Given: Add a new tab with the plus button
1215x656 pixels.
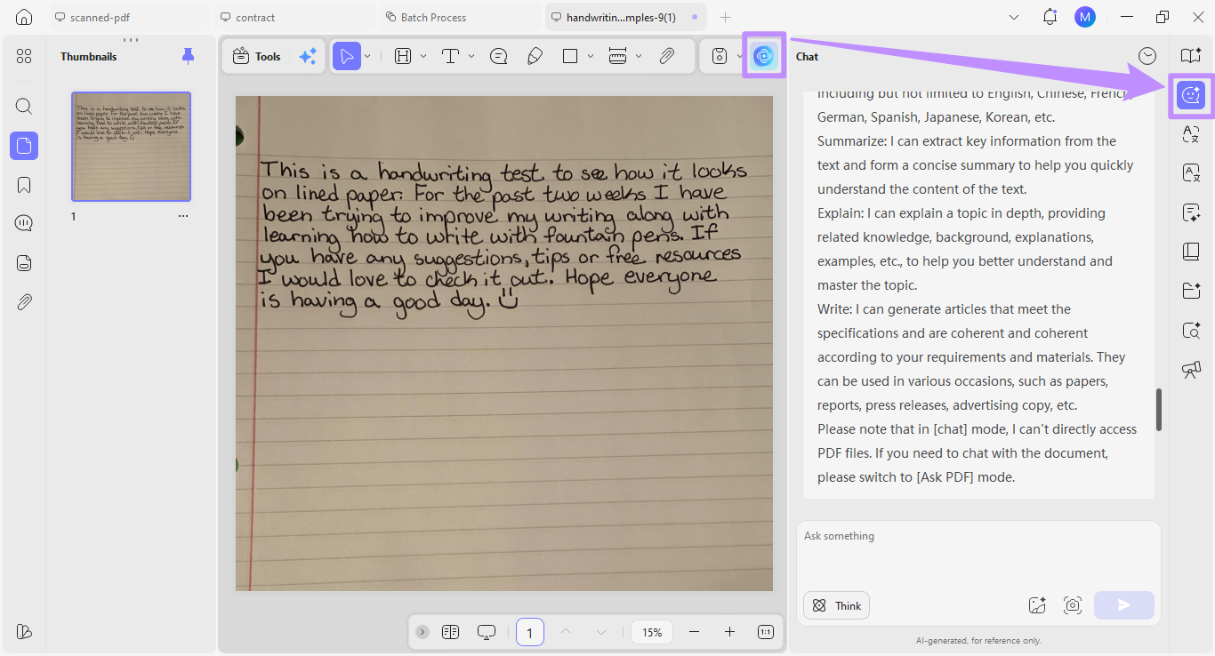Looking at the screenshot, I should point(725,17).
